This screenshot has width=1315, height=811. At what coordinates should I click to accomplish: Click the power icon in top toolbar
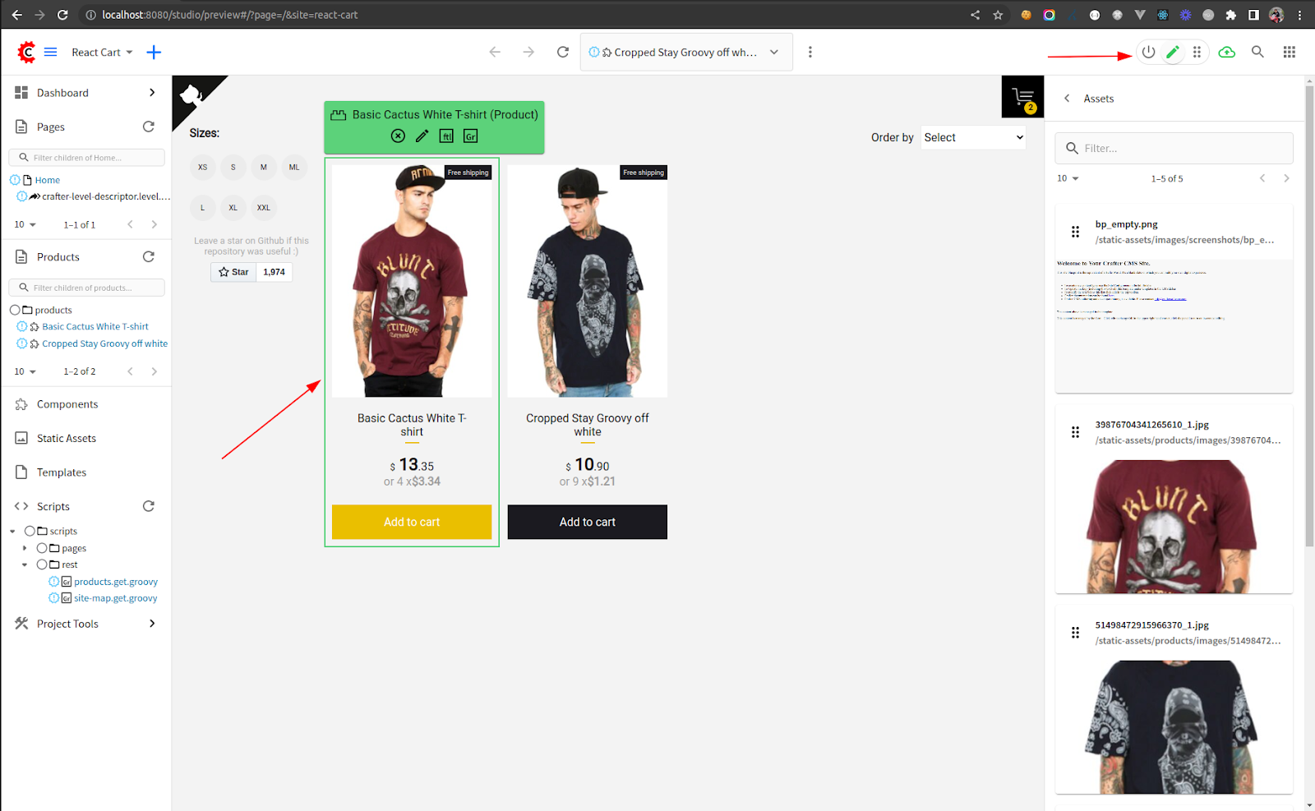(x=1148, y=52)
